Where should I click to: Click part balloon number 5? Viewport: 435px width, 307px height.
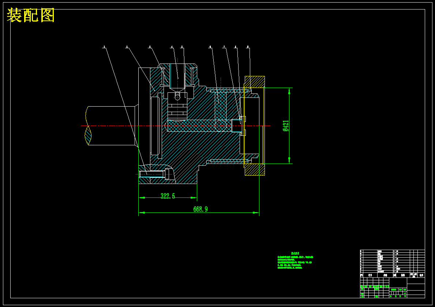click(182, 47)
